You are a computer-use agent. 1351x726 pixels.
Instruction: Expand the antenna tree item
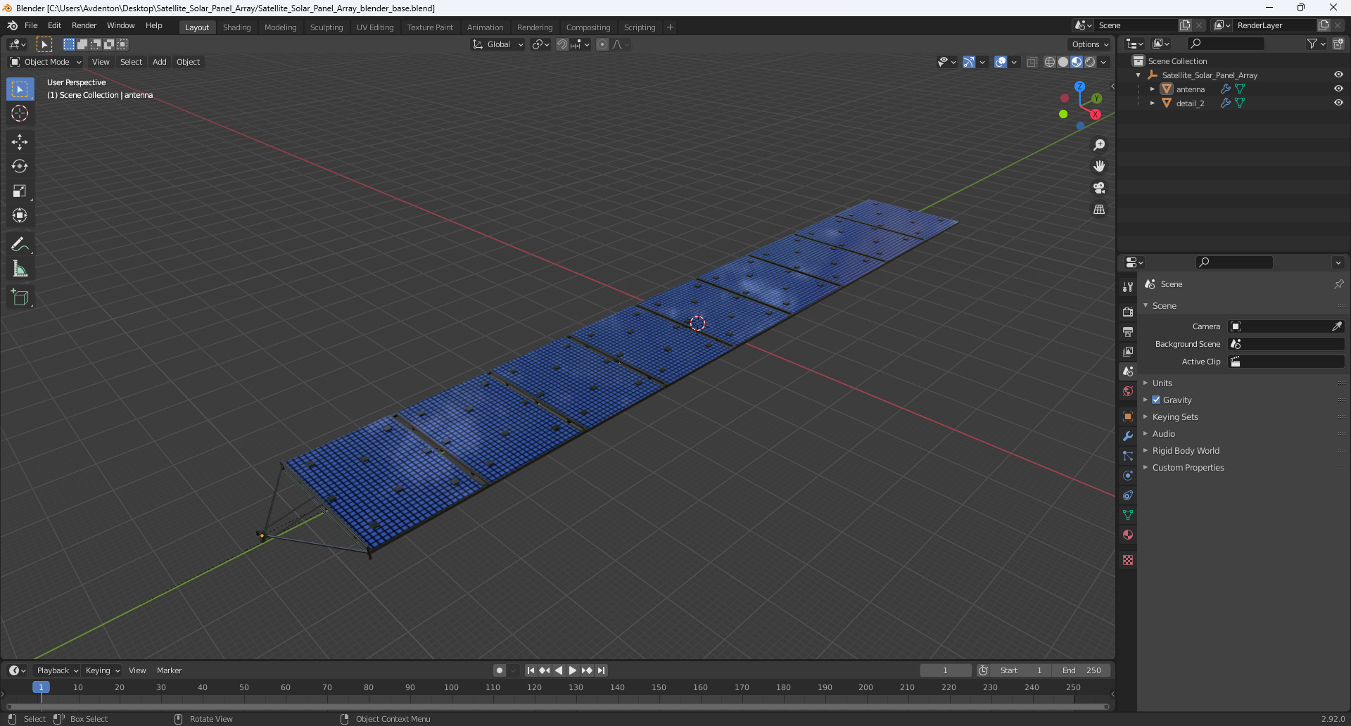tap(1152, 89)
